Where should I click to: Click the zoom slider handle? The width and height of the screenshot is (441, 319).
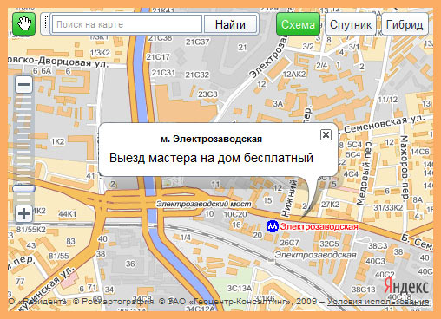coord(23,189)
